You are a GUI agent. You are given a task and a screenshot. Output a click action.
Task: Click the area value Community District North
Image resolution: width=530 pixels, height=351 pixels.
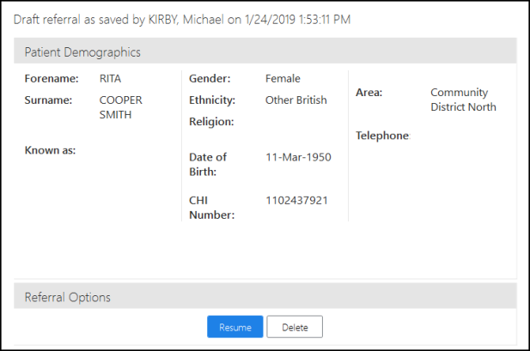[x=463, y=100]
